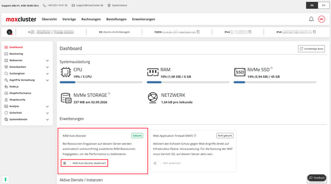Image resolution: width=331 pixels, height=184 pixels.
Task: Click the CPU usage progress bar
Action: pos(101,82)
